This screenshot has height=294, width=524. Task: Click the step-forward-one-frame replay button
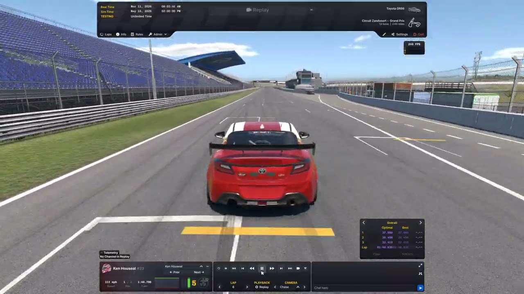[281, 268]
